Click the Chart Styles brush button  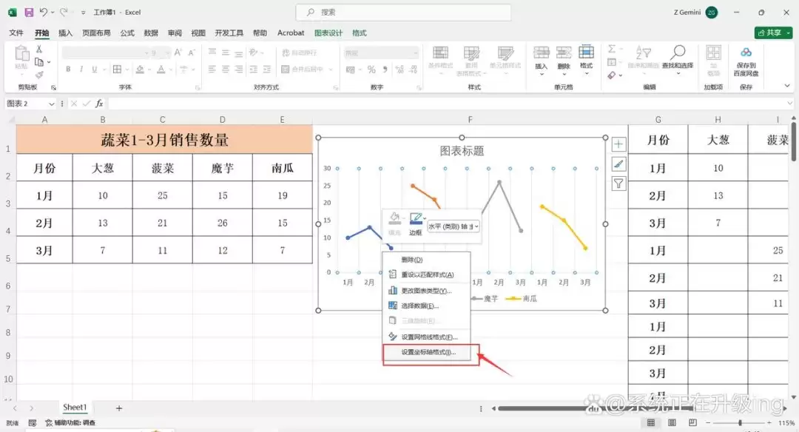click(x=618, y=163)
